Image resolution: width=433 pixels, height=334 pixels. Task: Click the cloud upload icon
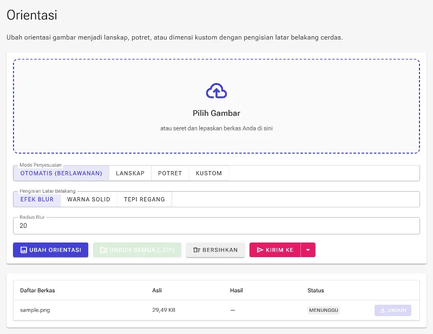(x=216, y=90)
